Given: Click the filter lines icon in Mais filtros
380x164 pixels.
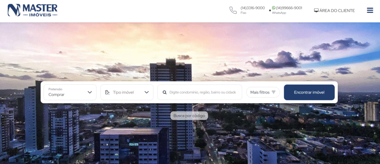Looking at the screenshot, I should coord(273,92).
